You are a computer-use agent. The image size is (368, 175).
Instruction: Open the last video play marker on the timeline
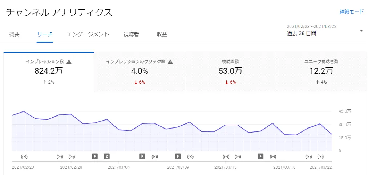[x=260, y=156]
